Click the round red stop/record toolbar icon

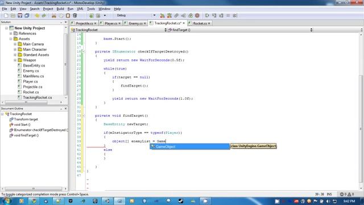[197, 15]
